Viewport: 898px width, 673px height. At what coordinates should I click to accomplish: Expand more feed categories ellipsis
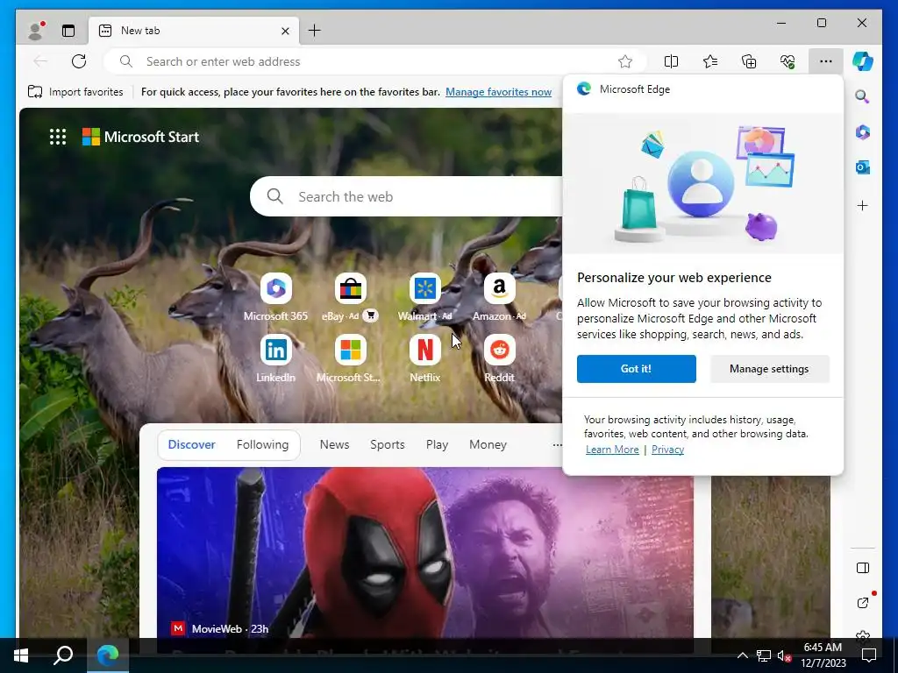pos(557,444)
